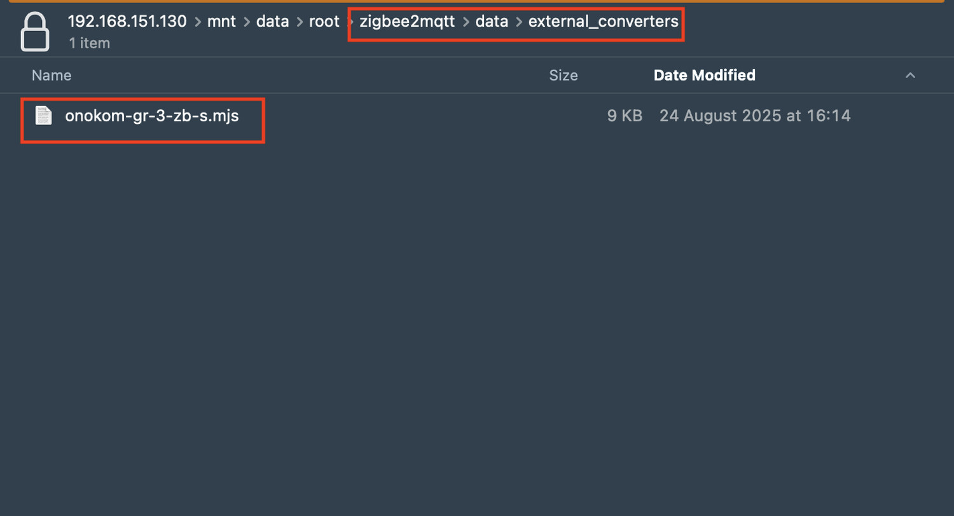Click the '1 item' count label
The image size is (954, 516).
tap(89, 43)
